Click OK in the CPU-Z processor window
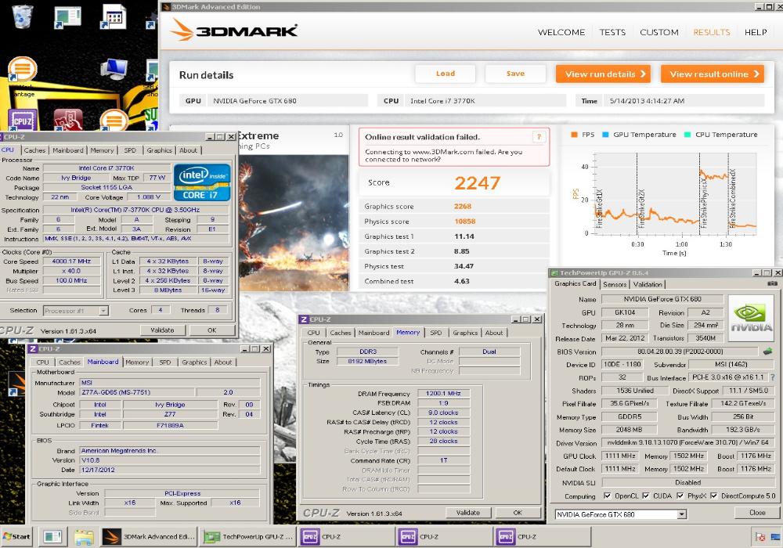The width and height of the screenshot is (783, 548). tap(211, 330)
